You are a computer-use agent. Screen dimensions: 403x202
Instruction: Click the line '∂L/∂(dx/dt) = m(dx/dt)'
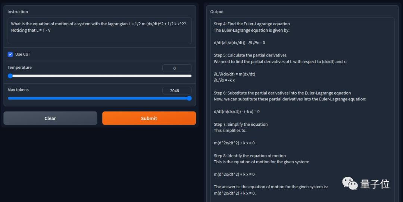point(234,74)
